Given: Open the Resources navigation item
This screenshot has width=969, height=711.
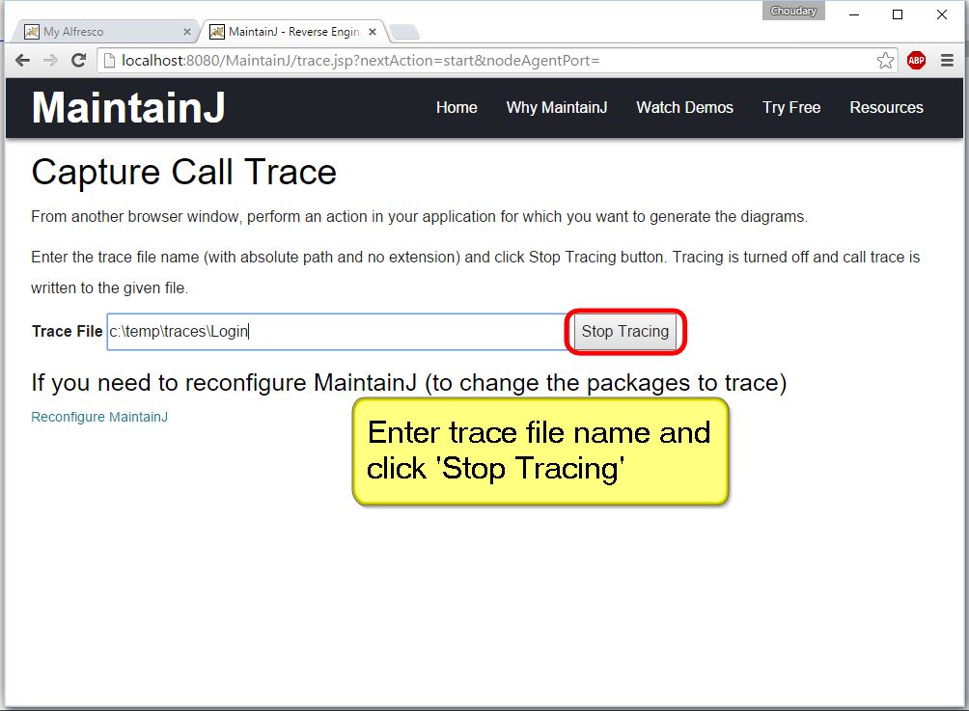Looking at the screenshot, I should 886,107.
